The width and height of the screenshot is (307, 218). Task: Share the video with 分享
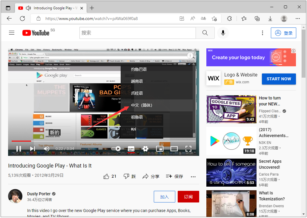[151, 176]
